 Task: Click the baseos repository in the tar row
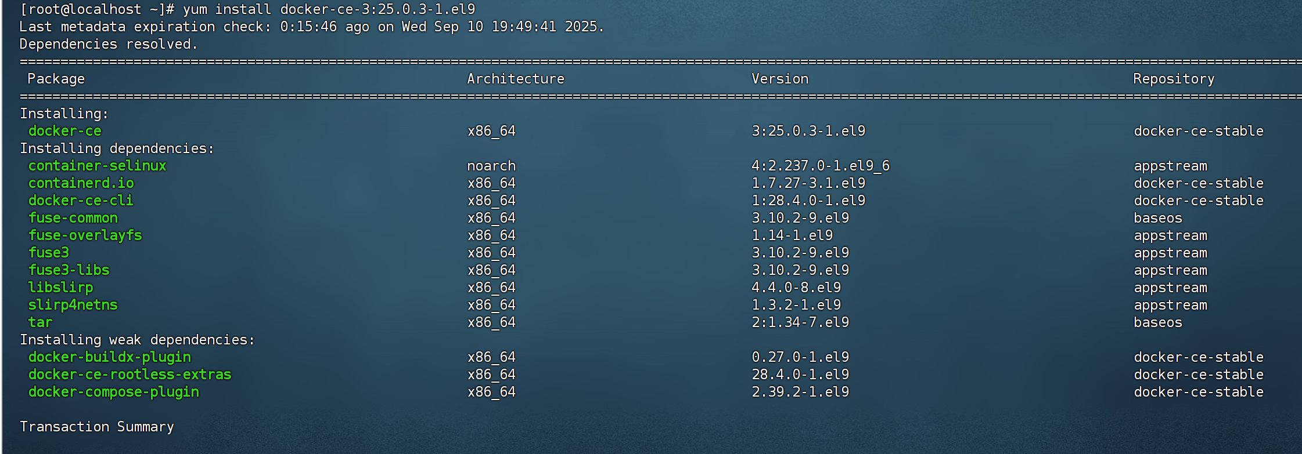tap(1158, 322)
